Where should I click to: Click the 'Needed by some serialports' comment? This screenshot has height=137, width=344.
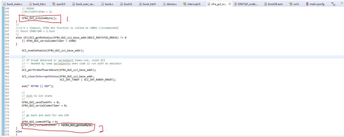coord(72,63)
